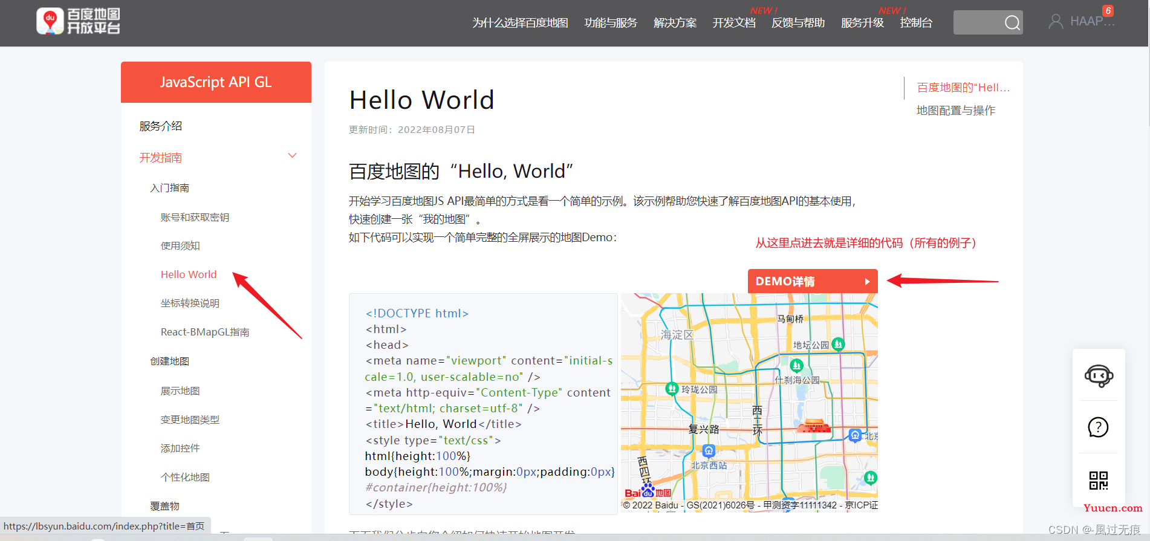This screenshot has height=541, width=1150.
Task: Click the arrow on DEMO详情 button
Action: tap(867, 282)
